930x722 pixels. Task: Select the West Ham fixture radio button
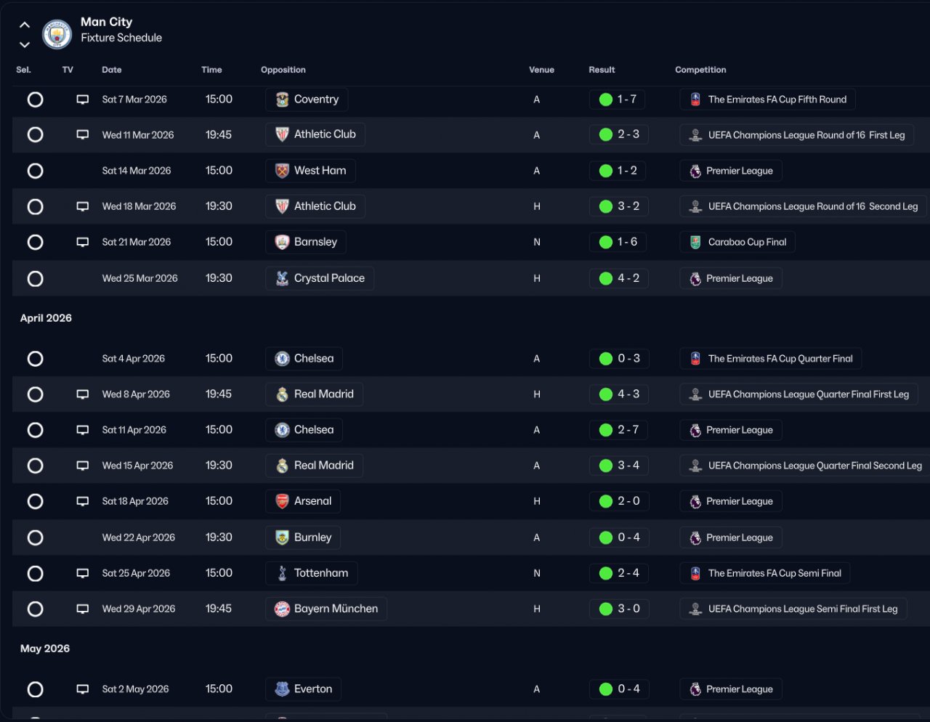pyautogui.click(x=35, y=171)
